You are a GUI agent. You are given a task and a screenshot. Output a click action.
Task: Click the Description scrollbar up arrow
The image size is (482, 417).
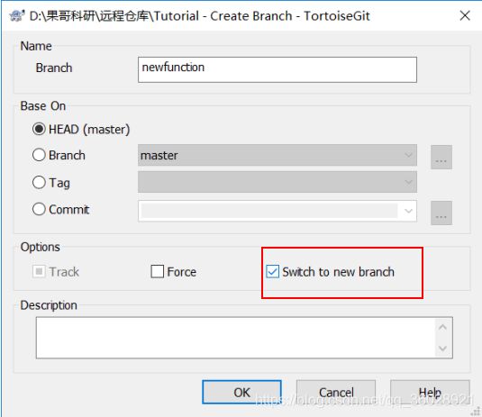click(x=442, y=327)
